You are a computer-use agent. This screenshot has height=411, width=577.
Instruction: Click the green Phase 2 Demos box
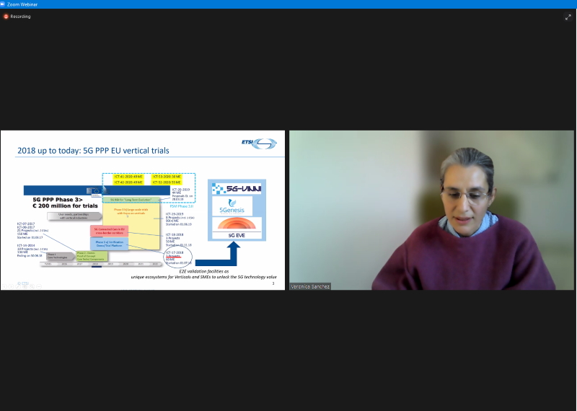point(92,255)
